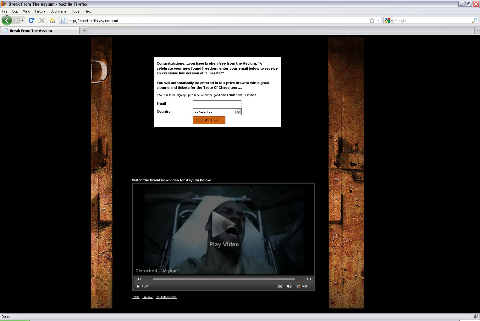Go back with the green back arrow
480x321 pixels.
click(7, 20)
